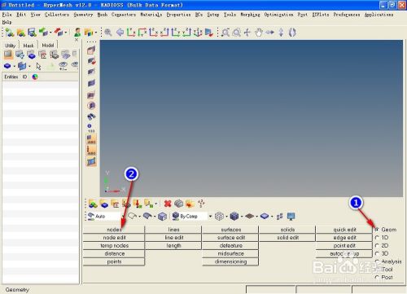Open the user profiles person icon
Image resolution: width=407 pixels, height=294 pixels.
(77, 33)
